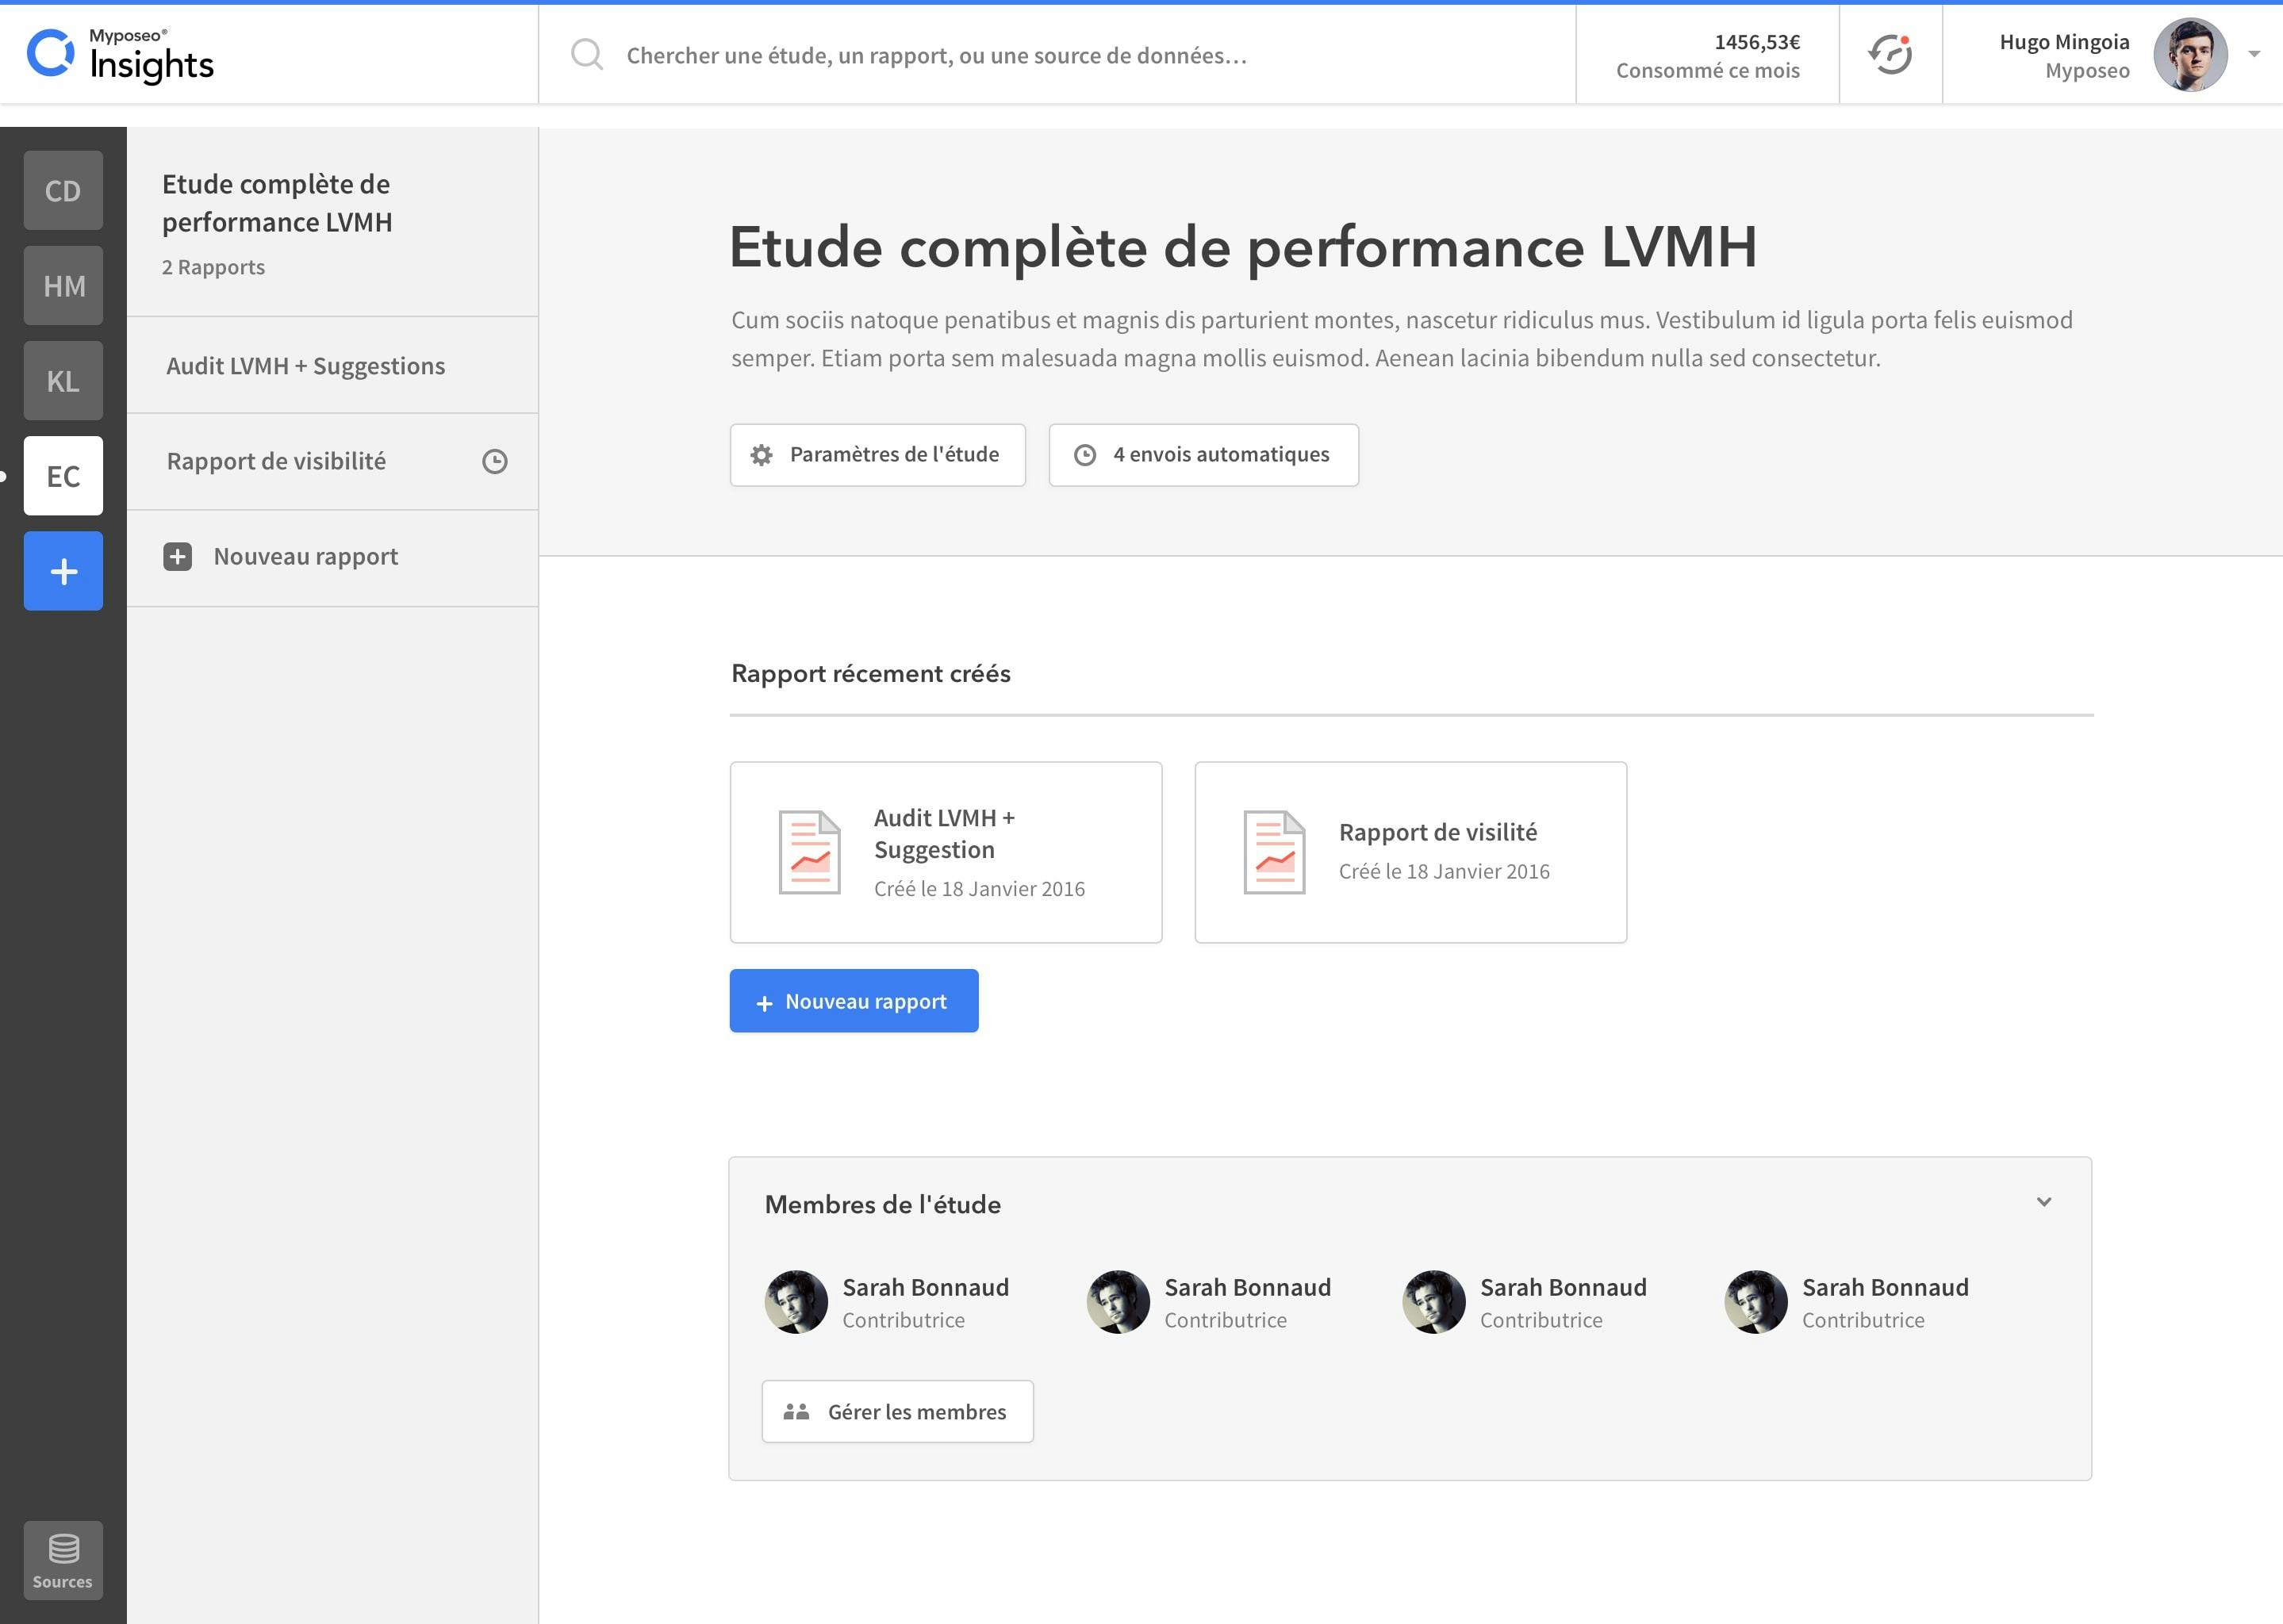Viewport: 2283px width, 1624px height.
Task: Click the people icon in Gérer les membres
Action: tap(796, 1412)
